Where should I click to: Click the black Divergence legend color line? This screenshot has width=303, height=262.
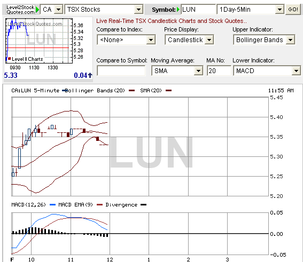[x=143, y=205]
